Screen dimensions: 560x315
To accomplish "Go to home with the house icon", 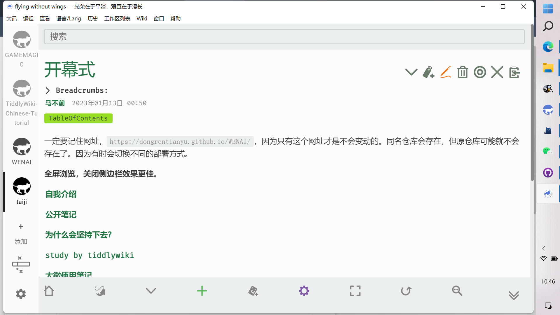I will 49,291.
